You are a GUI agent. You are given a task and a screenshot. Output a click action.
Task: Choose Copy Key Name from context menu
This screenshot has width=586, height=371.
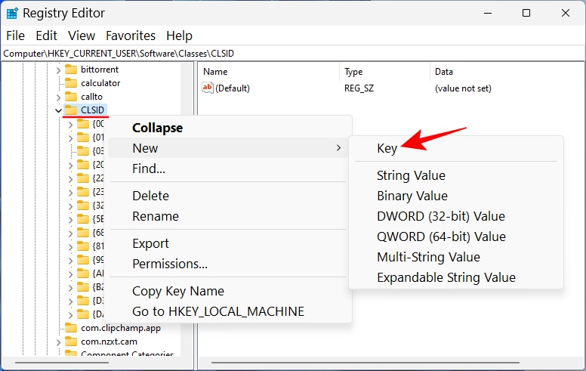coord(177,291)
